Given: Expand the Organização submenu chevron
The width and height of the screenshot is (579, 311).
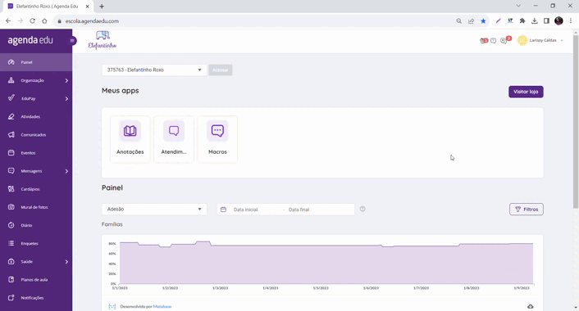Looking at the screenshot, I should click(66, 80).
